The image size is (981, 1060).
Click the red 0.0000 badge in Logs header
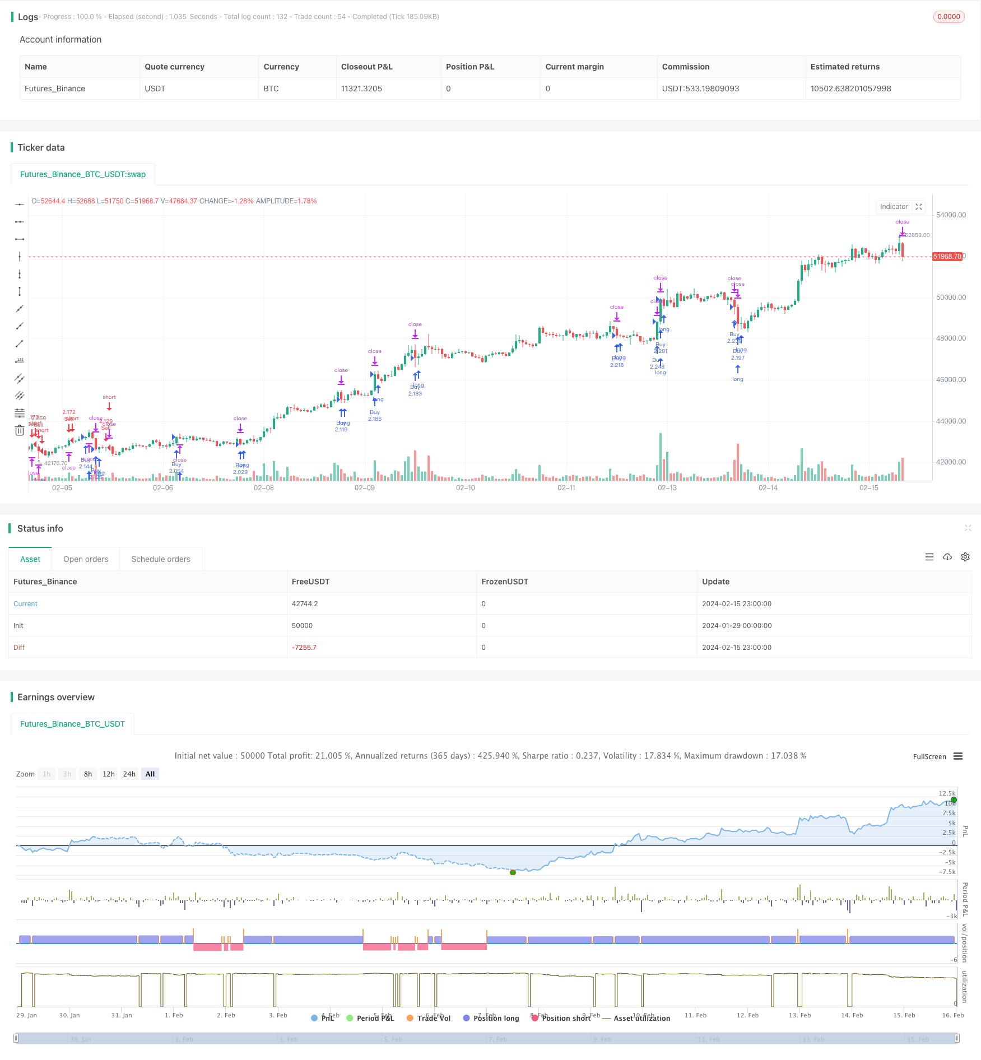pyautogui.click(x=949, y=17)
